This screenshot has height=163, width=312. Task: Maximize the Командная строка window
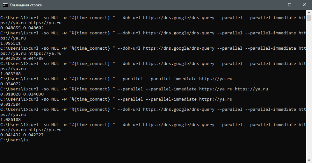290,5
